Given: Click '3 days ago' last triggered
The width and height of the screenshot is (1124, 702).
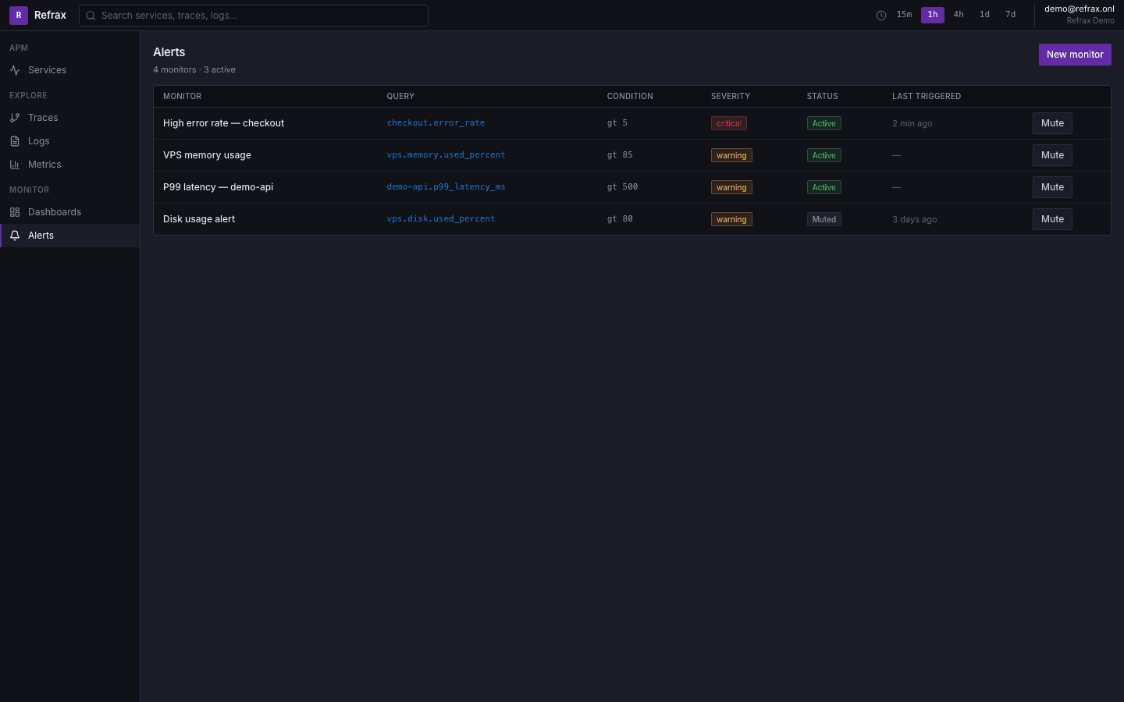Looking at the screenshot, I should 915,219.
